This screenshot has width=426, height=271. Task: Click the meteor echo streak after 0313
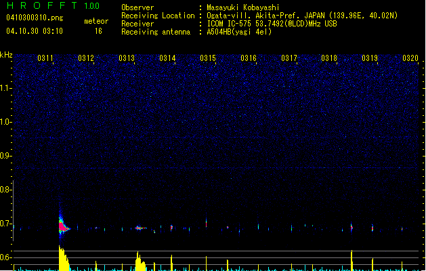pyautogui.click(x=140, y=228)
